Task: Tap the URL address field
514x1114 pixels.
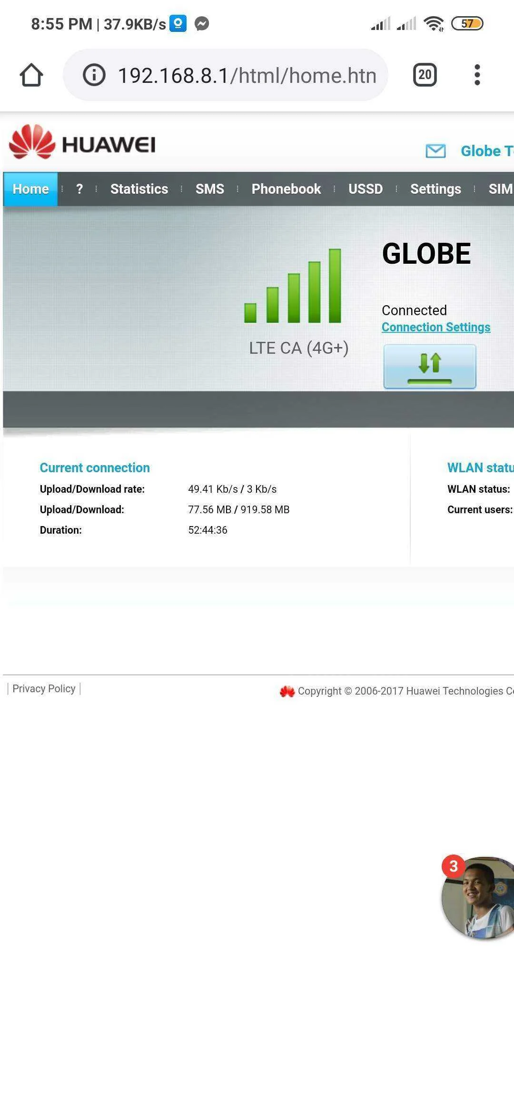Action: click(x=226, y=75)
